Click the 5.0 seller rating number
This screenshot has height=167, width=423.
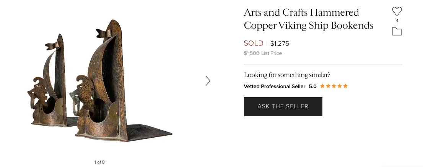[x=313, y=86]
